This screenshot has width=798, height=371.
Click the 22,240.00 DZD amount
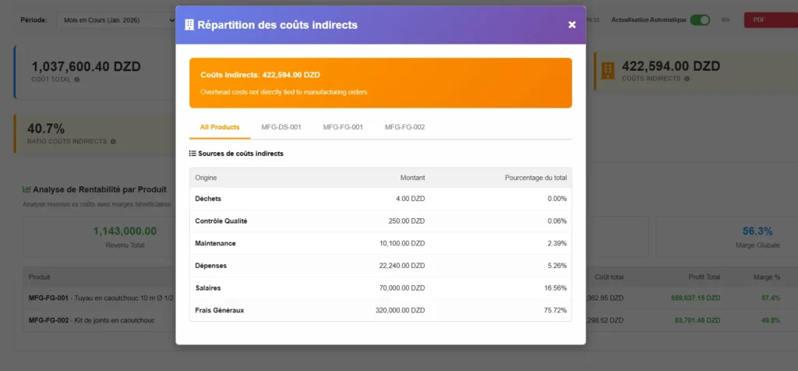pyautogui.click(x=403, y=266)
